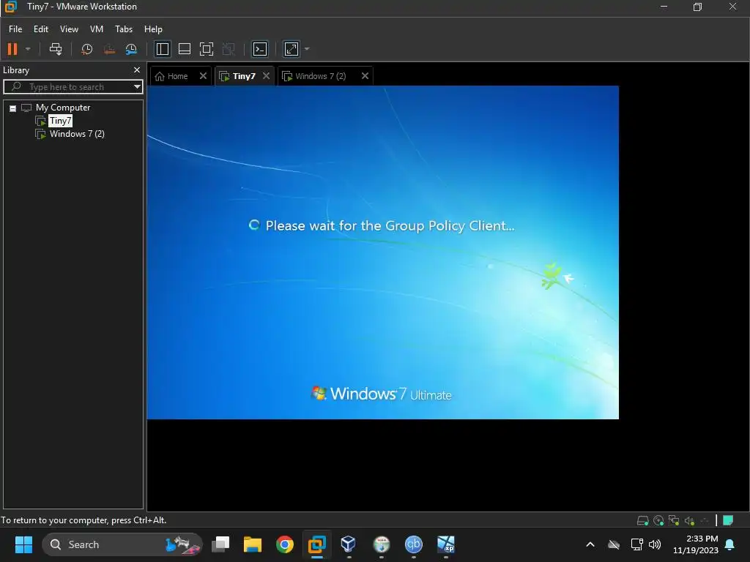Open the power options dropdown next to the pause button
Screen dimensions: 750x562
(x=28, y=49)
